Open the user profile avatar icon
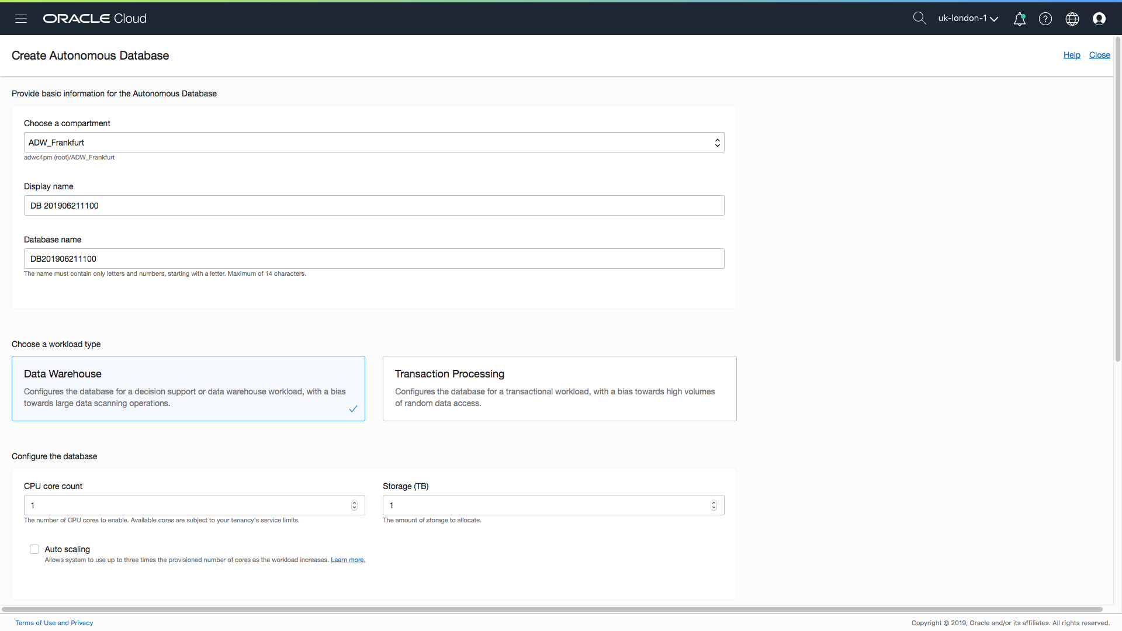 [1099, 19]
